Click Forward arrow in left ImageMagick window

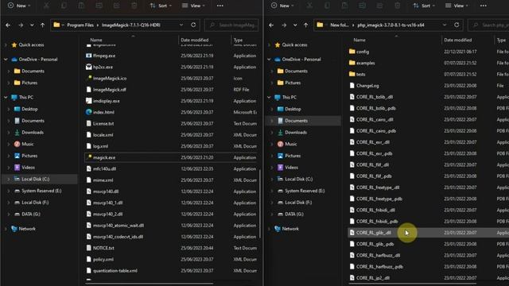click(x=21, y=25)
